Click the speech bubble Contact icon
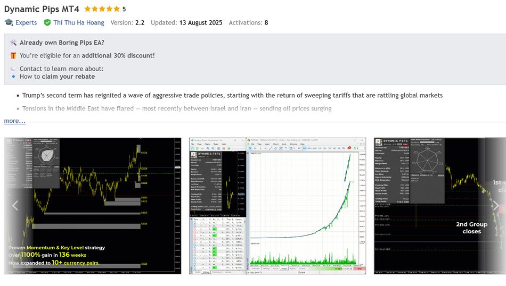506x286 pixels. 13,69
